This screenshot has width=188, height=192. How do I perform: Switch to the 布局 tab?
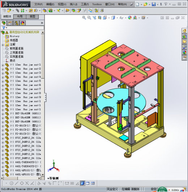20,17
